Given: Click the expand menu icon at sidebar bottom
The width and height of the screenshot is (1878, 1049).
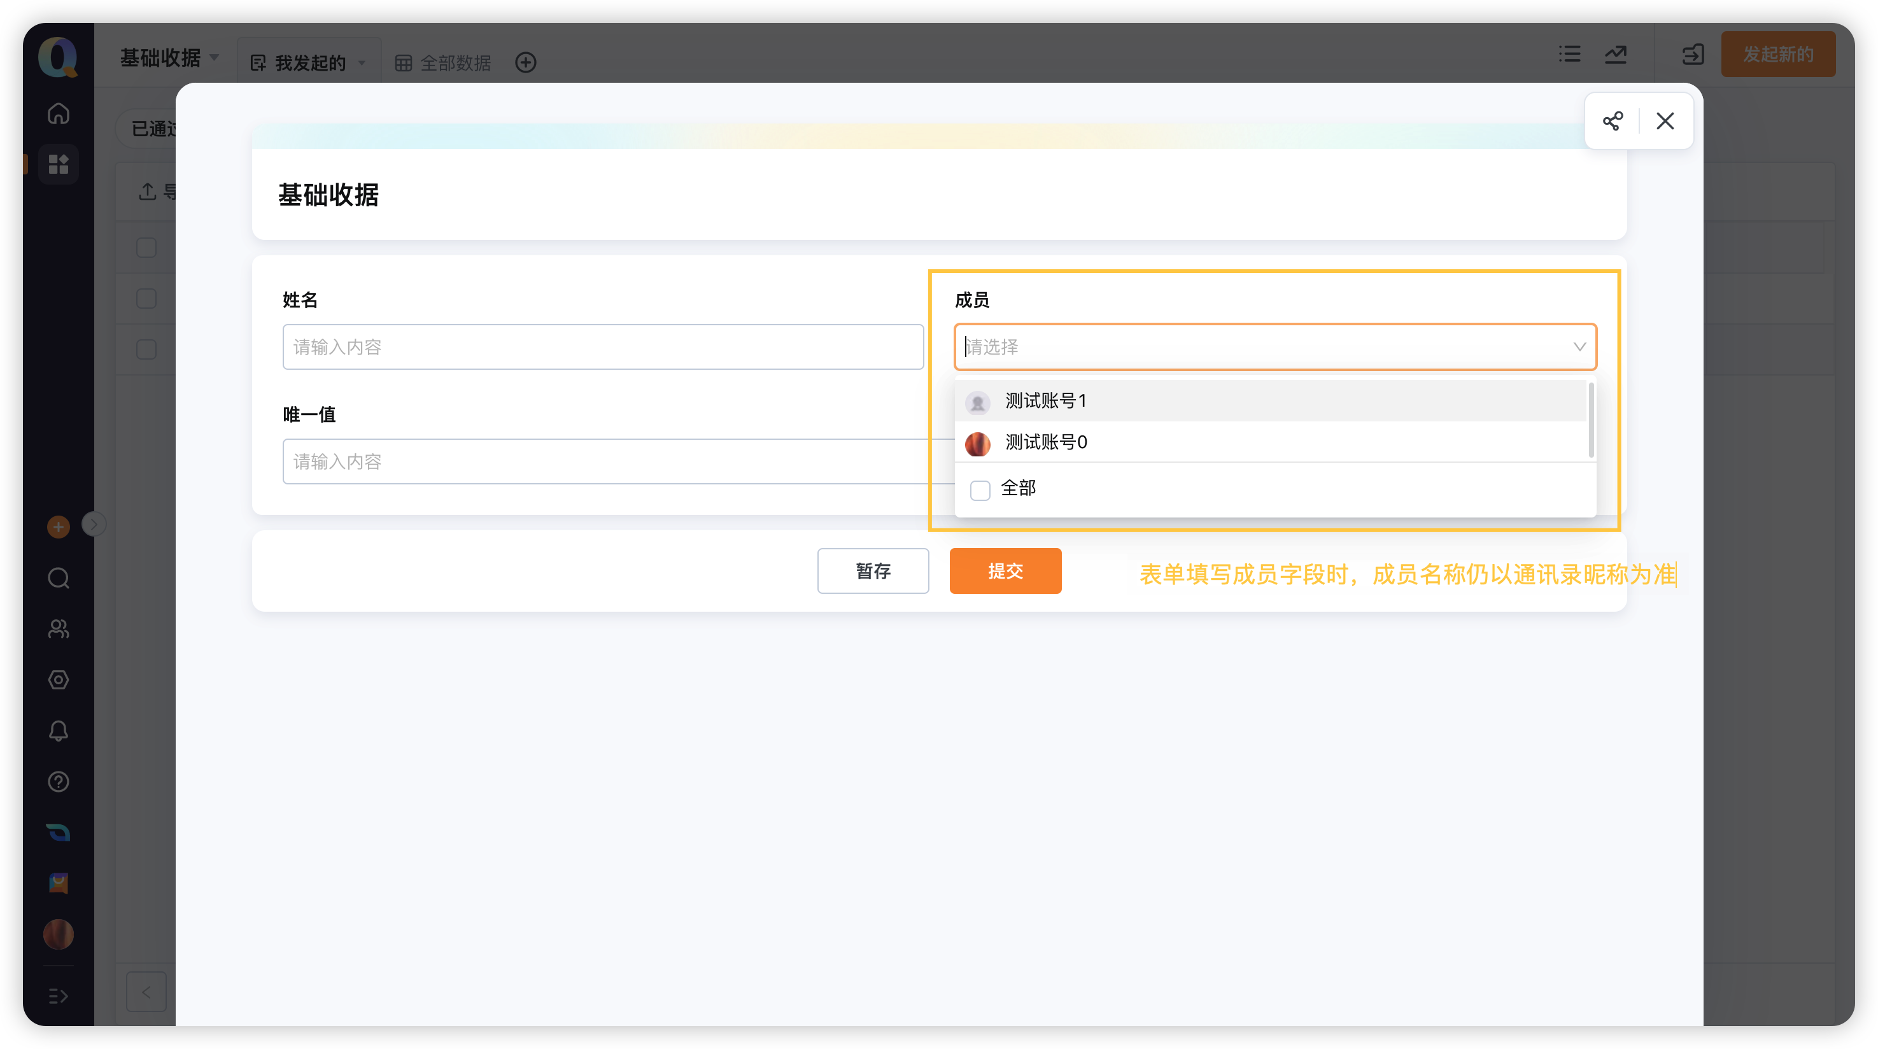Looking at the screenshot, I should [59, 996].
